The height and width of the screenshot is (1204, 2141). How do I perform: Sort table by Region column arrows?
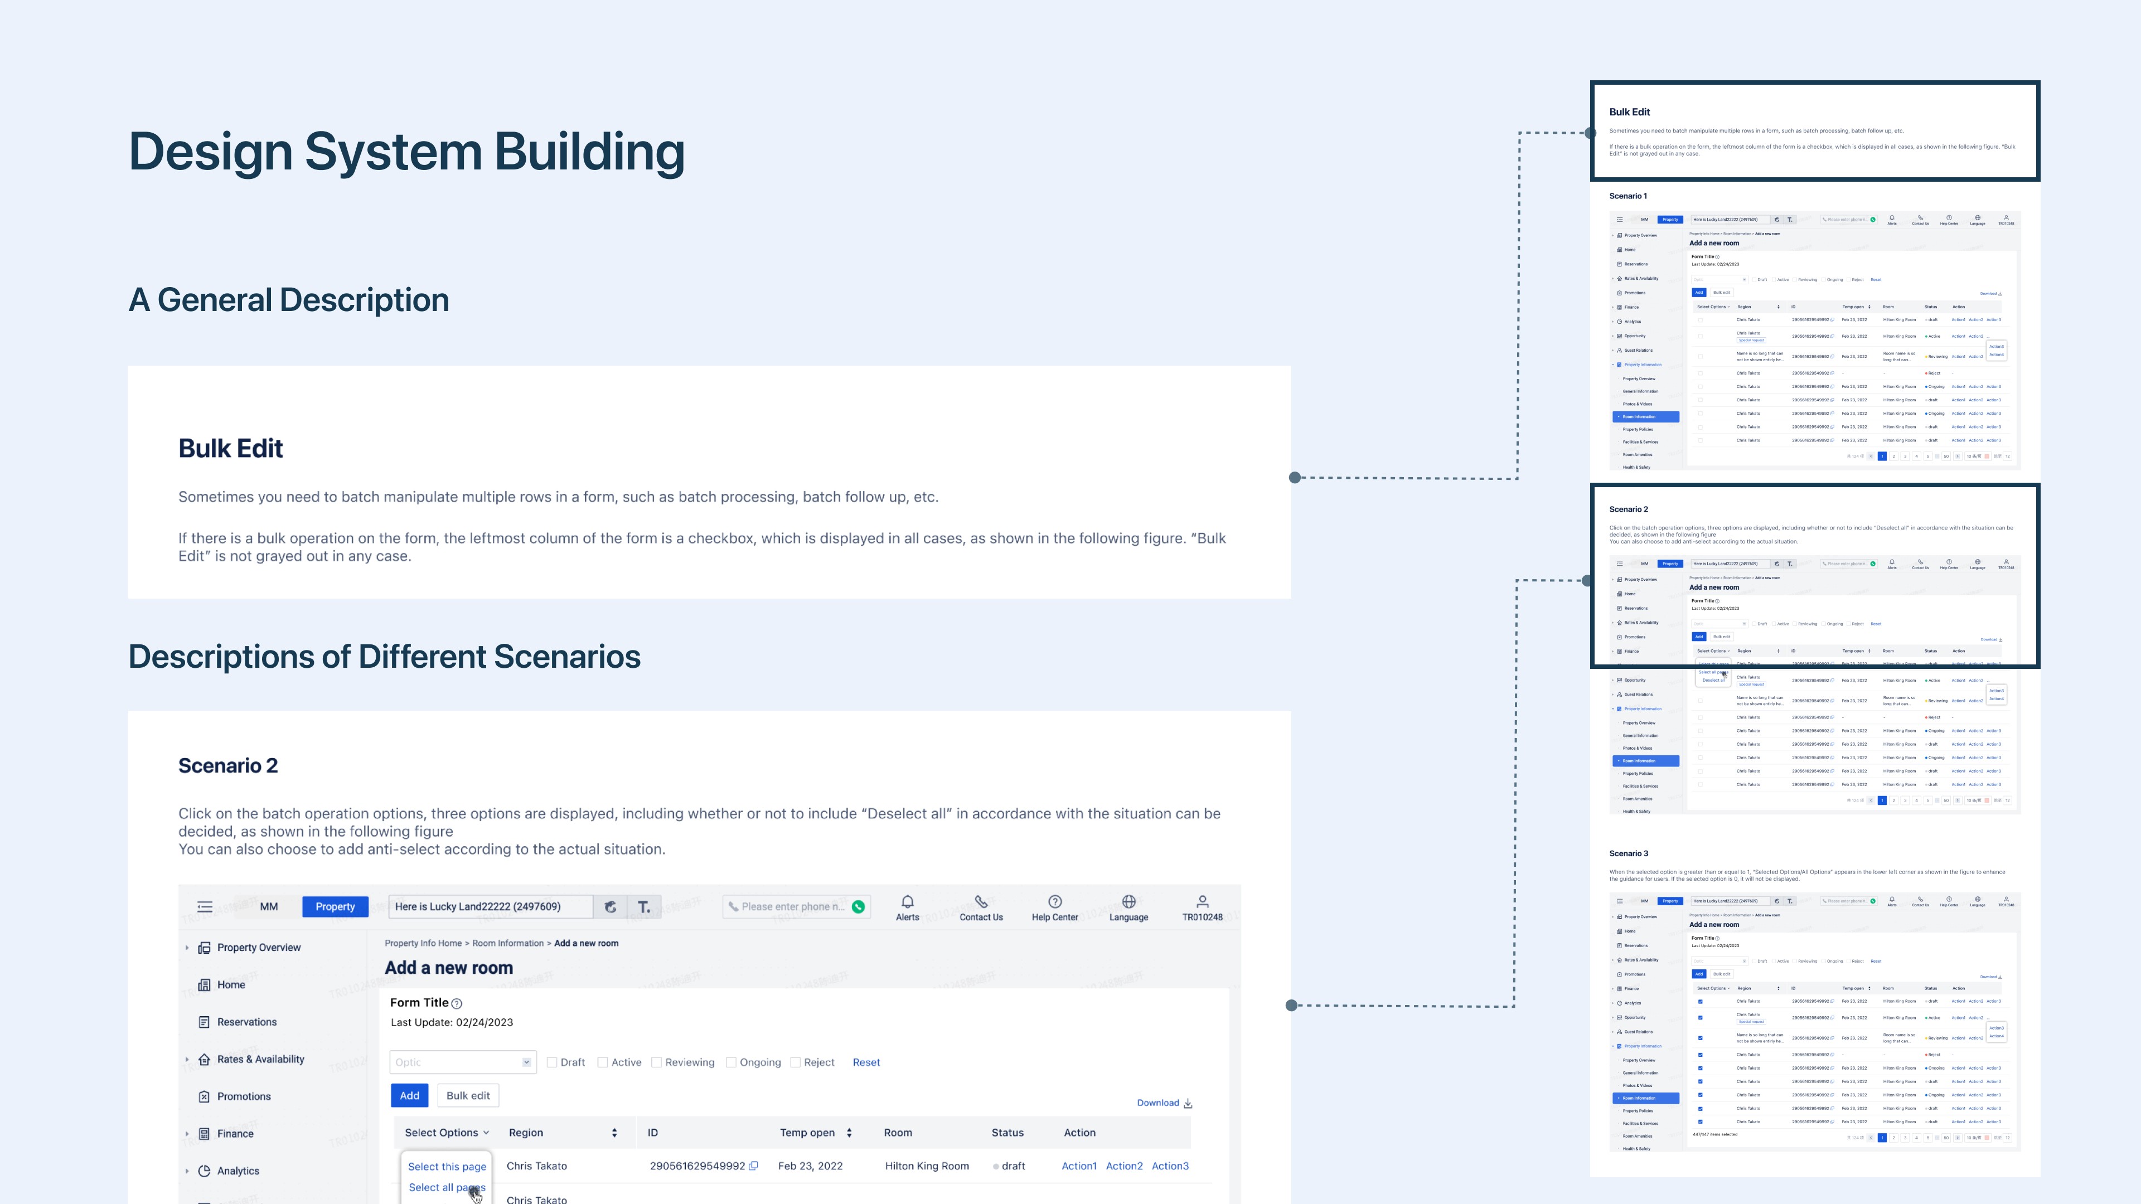click(614, 1133)
